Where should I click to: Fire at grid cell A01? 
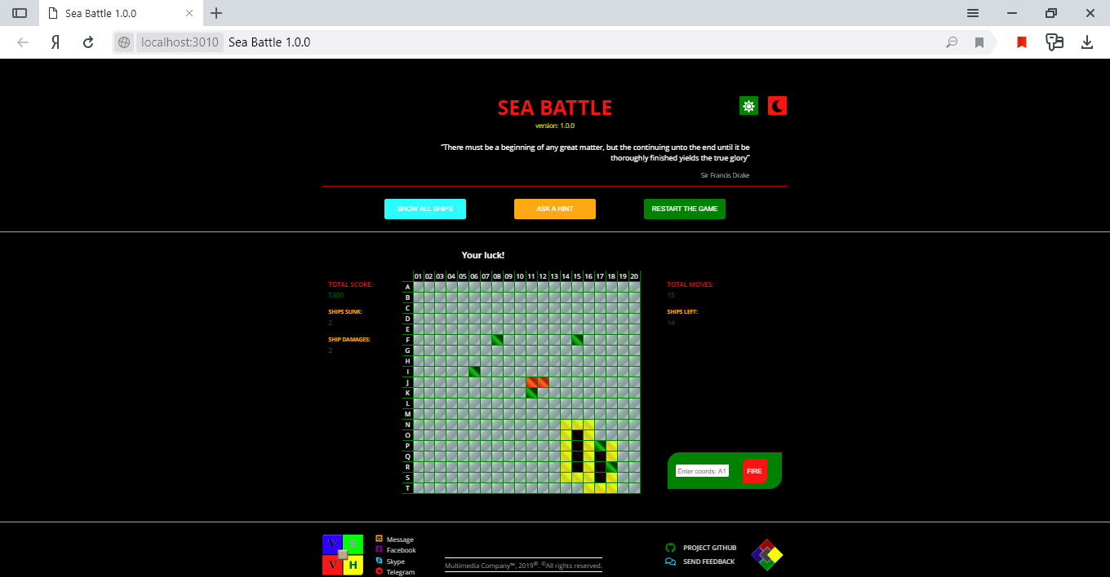[x=418, y=287]
